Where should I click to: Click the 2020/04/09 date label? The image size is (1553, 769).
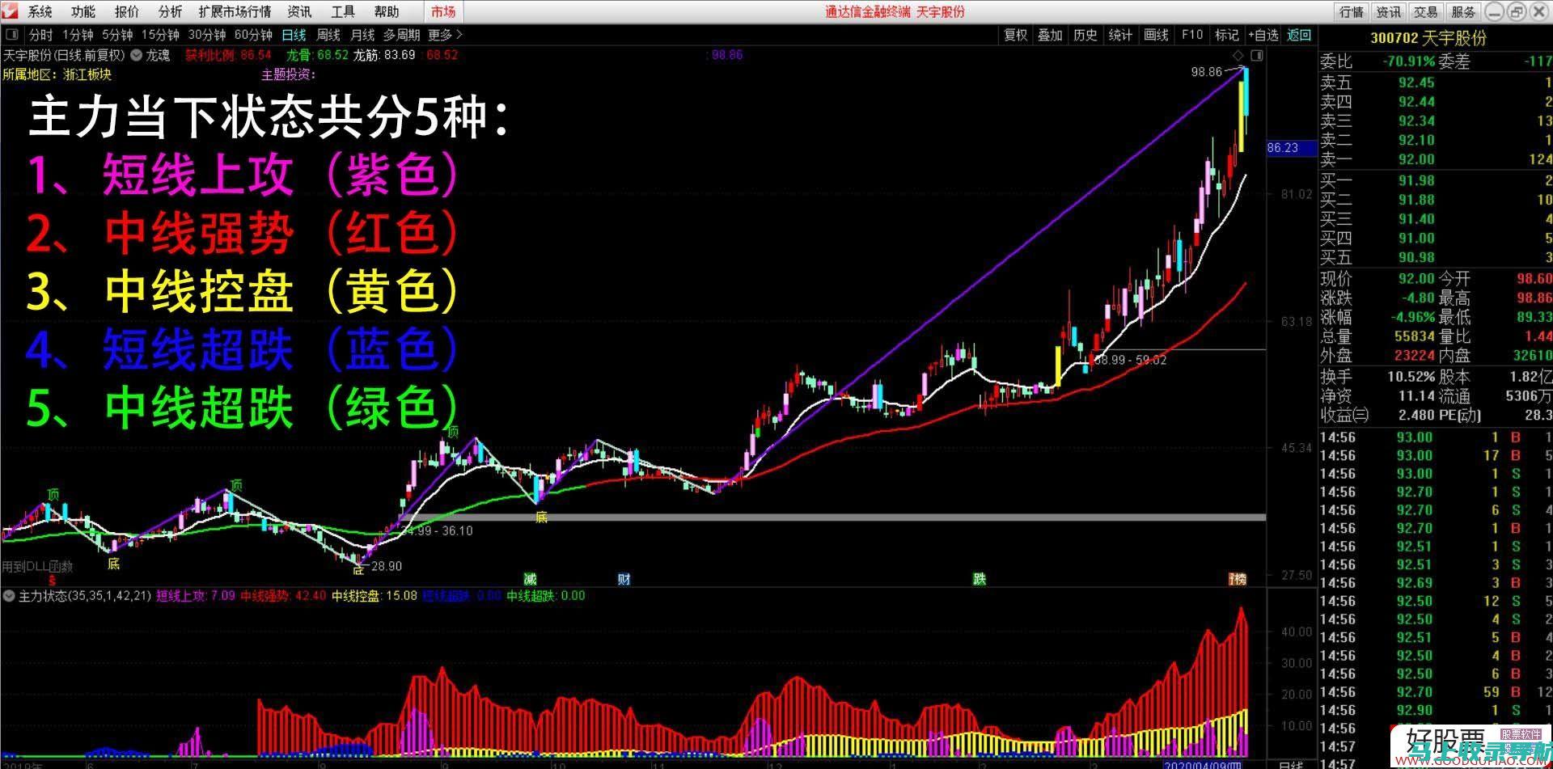(1203, 764)
